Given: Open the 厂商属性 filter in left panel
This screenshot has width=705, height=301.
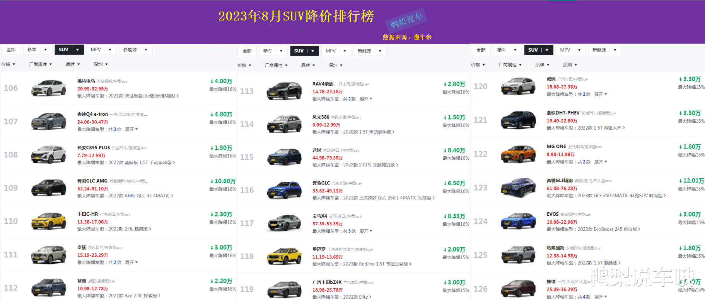Looking at the screenshot, I should [40, 64].
